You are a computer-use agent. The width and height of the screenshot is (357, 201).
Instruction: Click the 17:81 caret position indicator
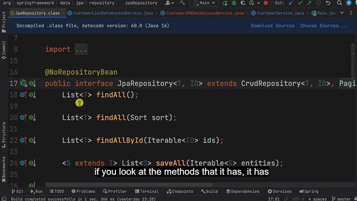pyautogui.click(x=274, y=199)
